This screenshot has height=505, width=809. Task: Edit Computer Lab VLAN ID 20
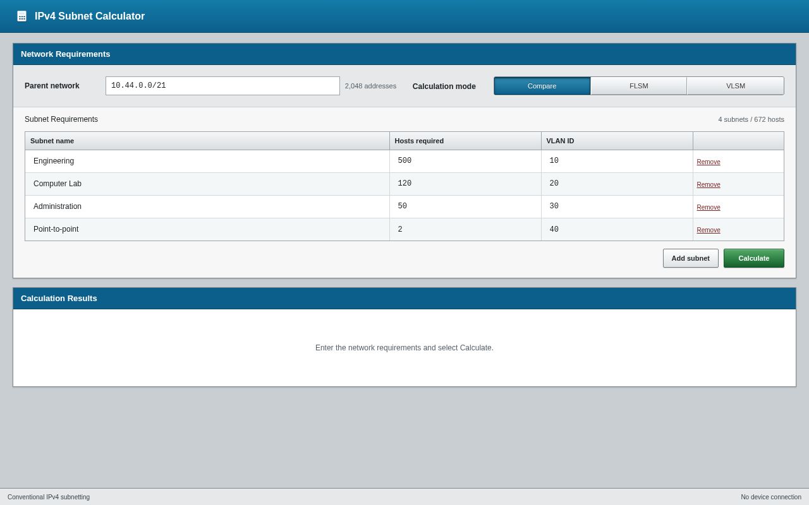coord(617,184)
